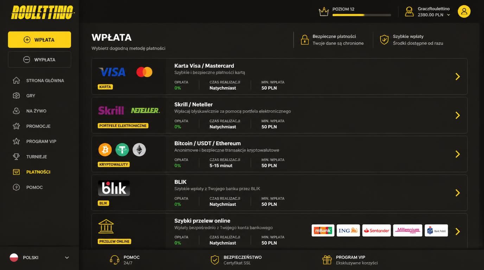Open footer Pomoc 24/7 link

tap(125, 260)
